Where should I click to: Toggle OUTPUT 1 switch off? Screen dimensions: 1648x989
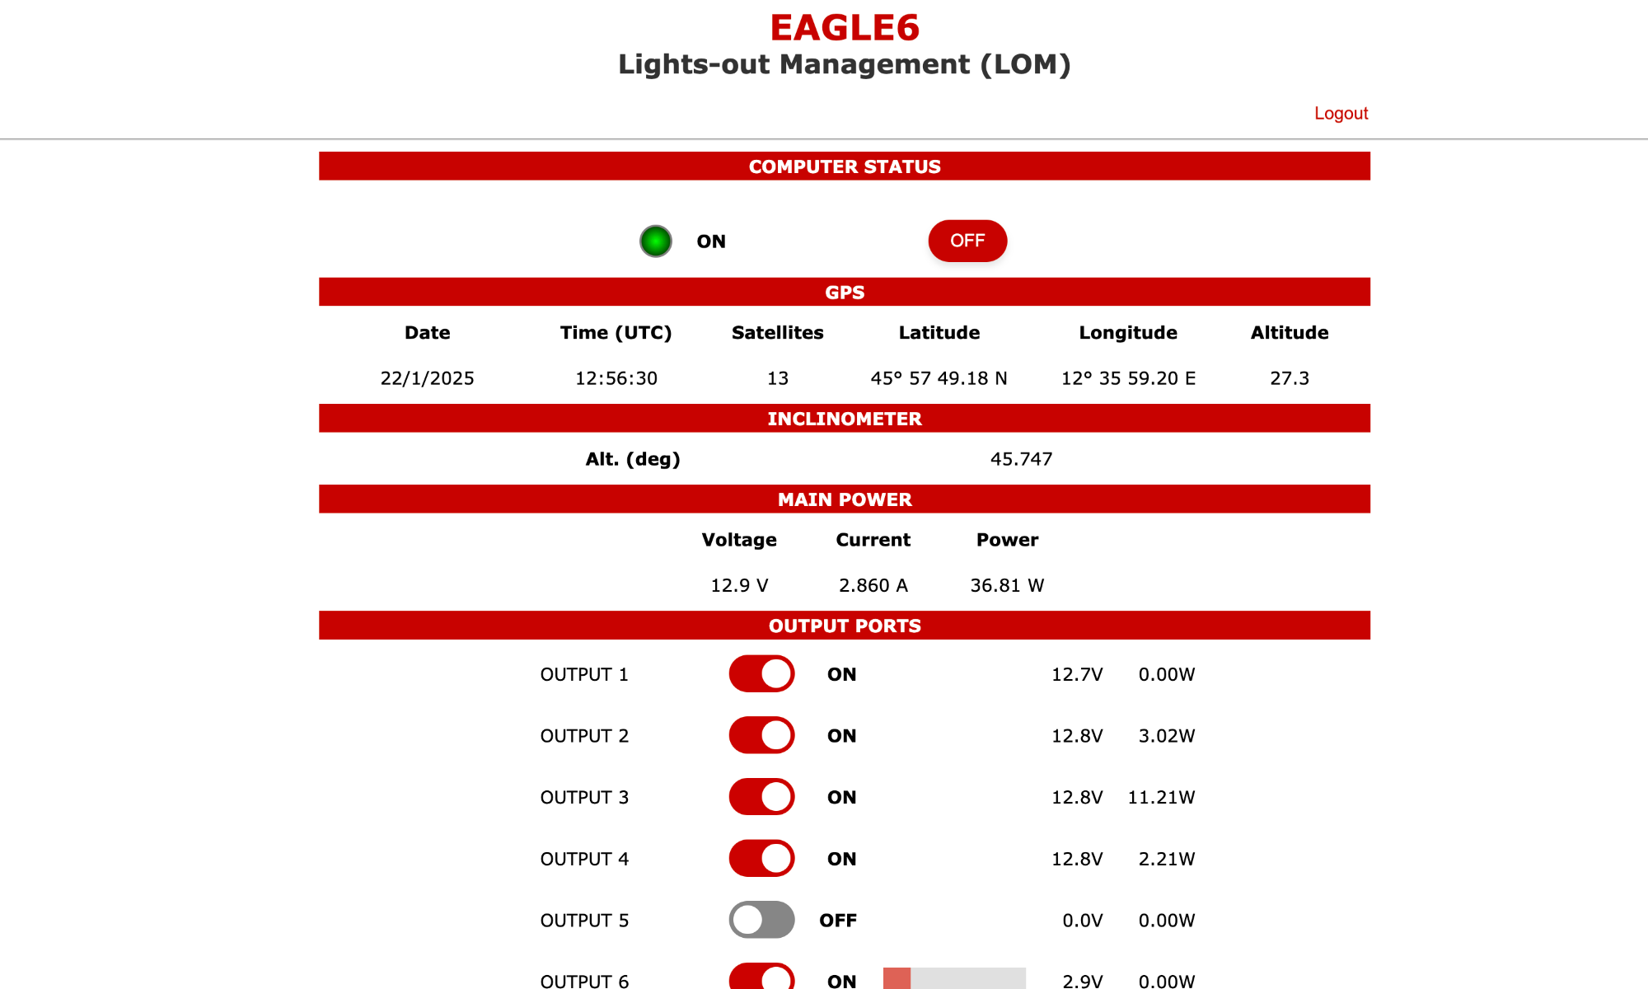point(761,674)
